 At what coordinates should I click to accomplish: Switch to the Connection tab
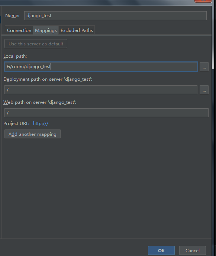(x=19, y=31)
